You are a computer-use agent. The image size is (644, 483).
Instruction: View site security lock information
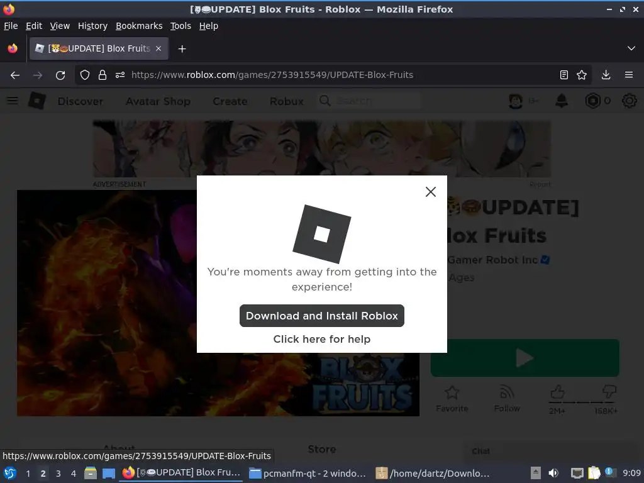[x=103, y=75]
